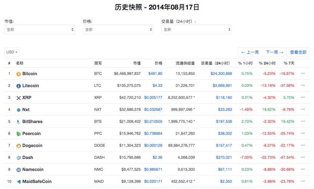Click the MaidSafeCoin logo icon

[x=19, y=182]
